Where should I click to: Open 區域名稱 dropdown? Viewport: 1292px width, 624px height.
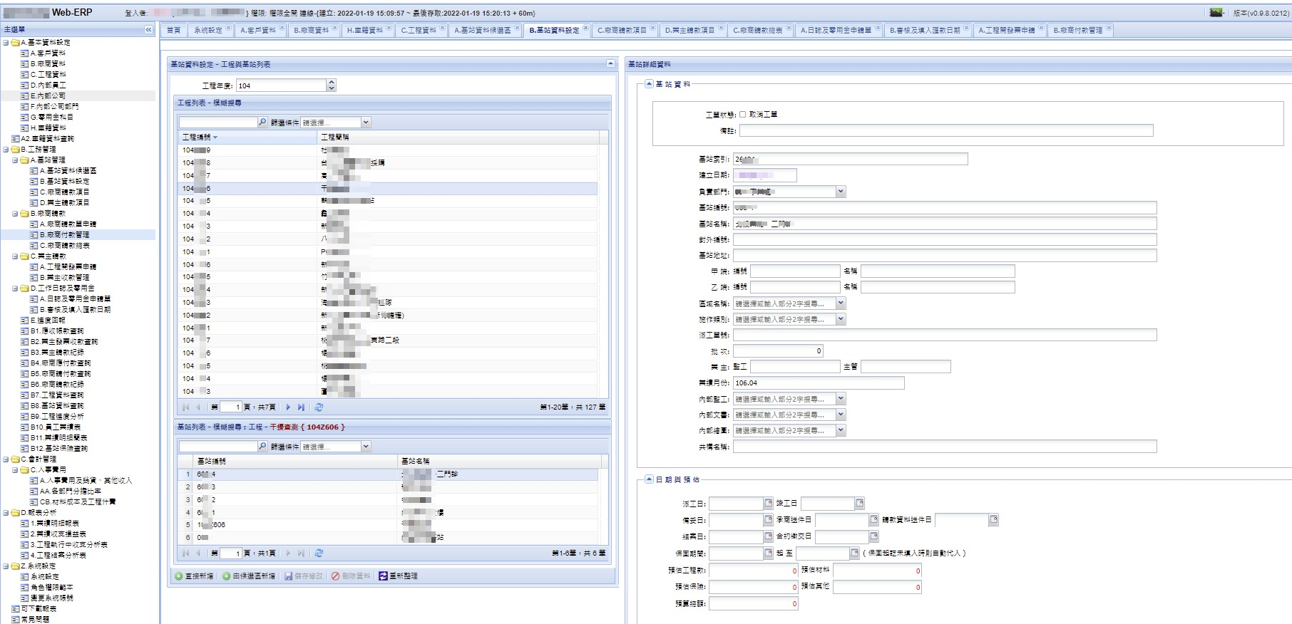pyautogui.click(x=841, y=303)
